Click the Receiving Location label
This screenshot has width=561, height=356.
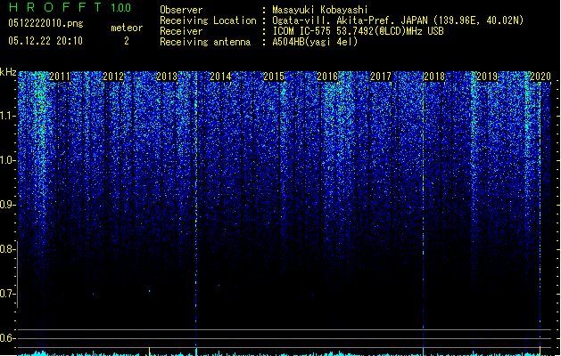pos(208,20)
